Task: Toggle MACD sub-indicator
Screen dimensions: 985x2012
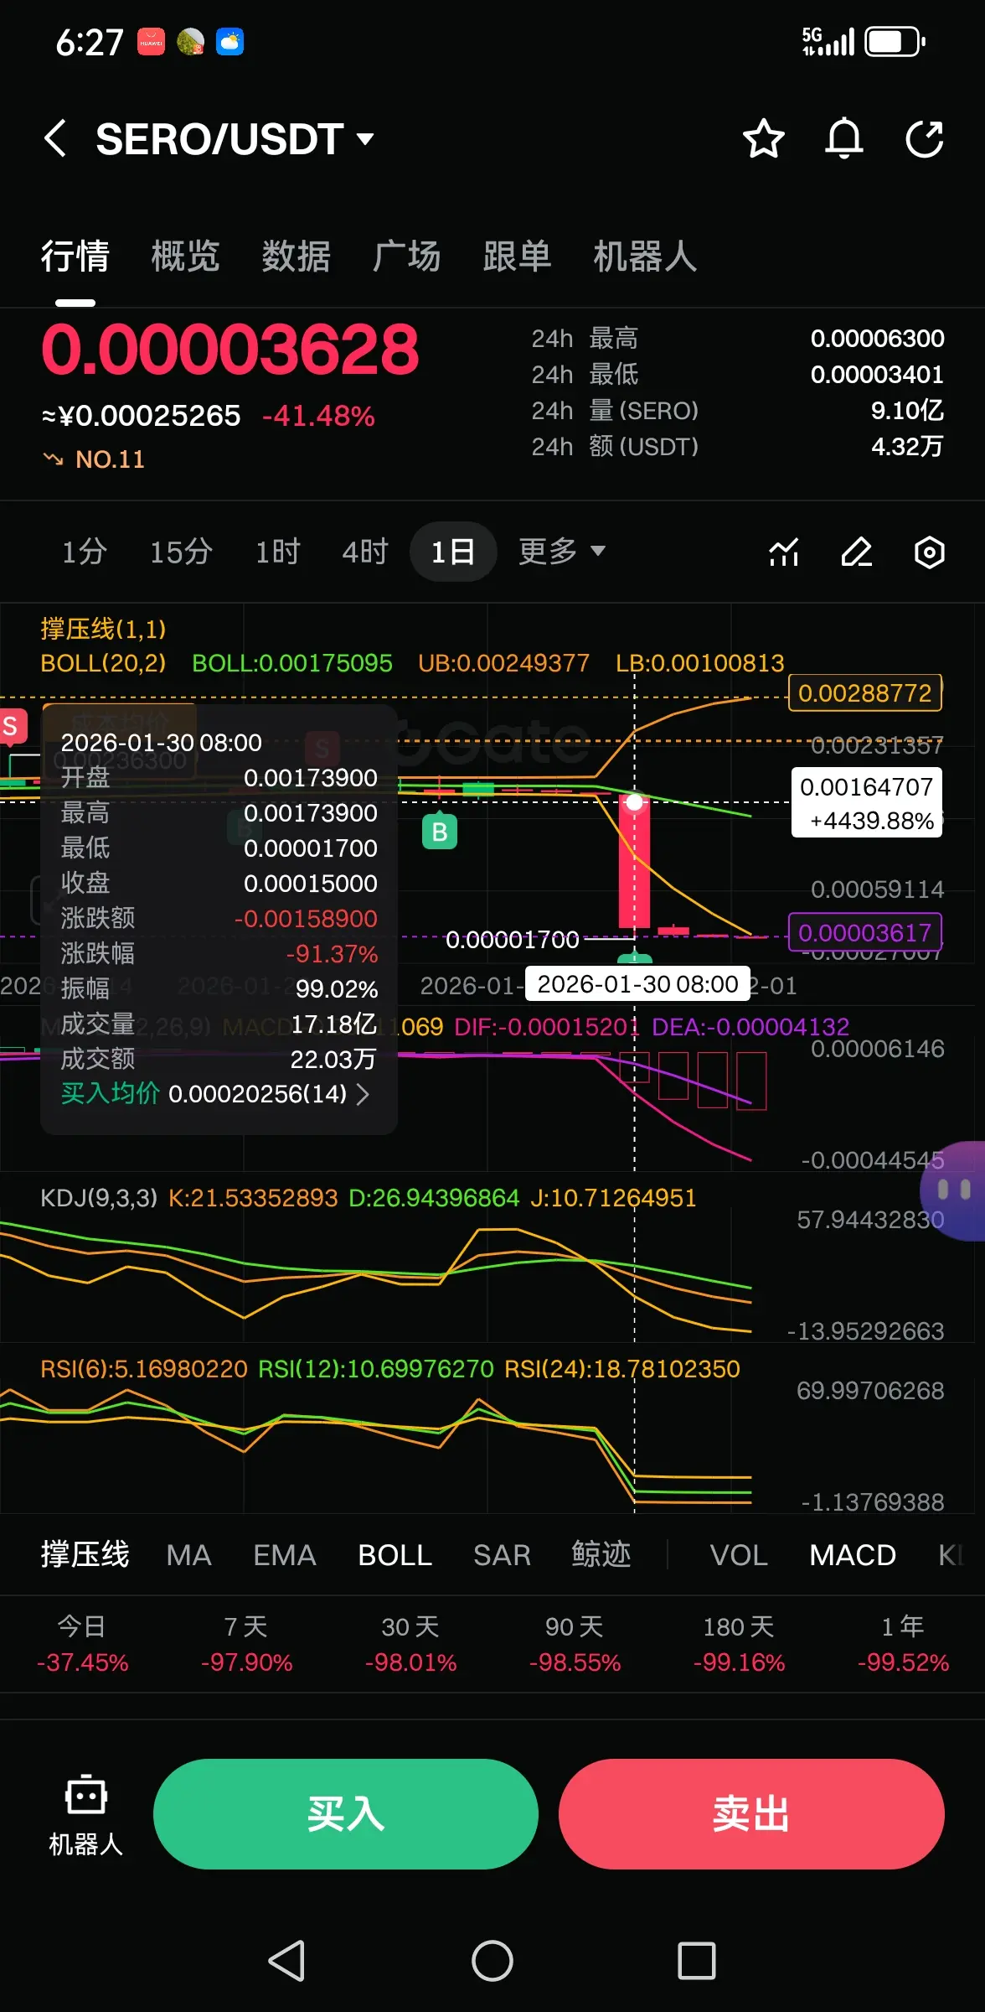Action: pos(853,1555)
